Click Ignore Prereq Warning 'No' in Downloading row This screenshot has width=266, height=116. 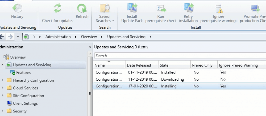click(223, 79)
